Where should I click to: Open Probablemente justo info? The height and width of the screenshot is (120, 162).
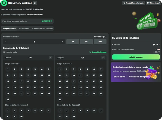coord(133,3)
